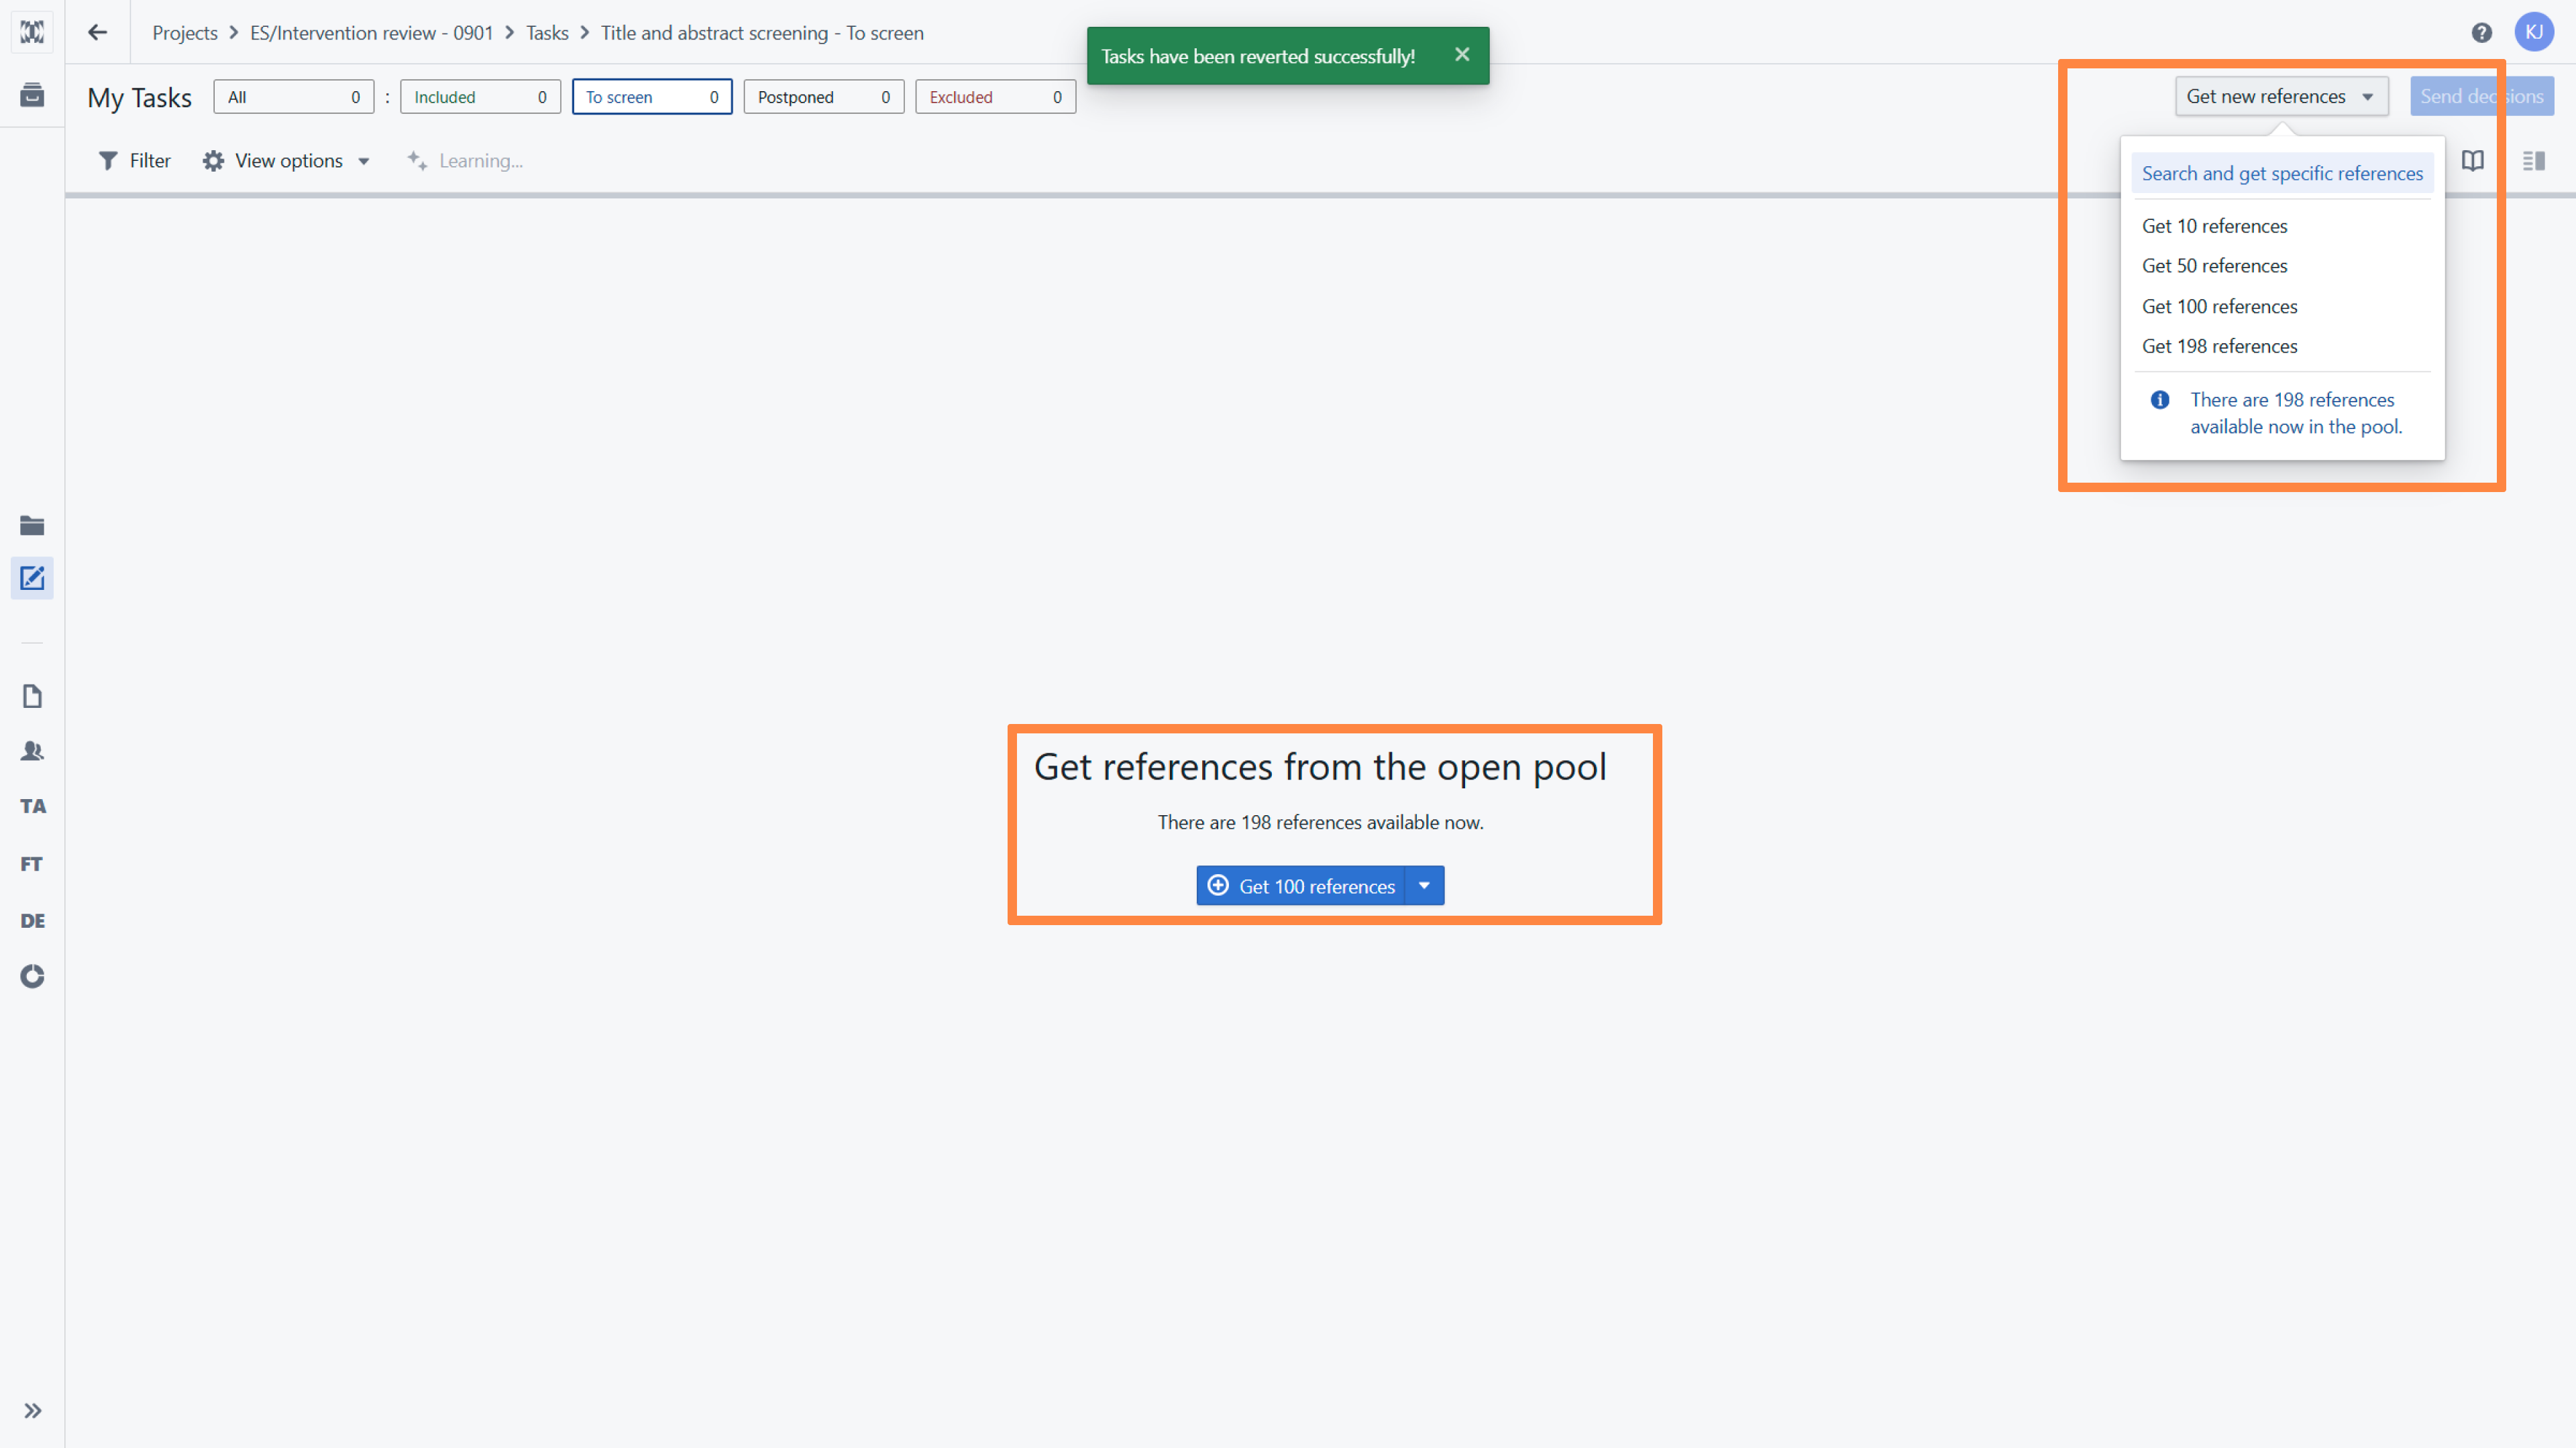Screen dimensions: 2576x1448
Task: Collapse the Get new references dropdown
Action: 2281,96
